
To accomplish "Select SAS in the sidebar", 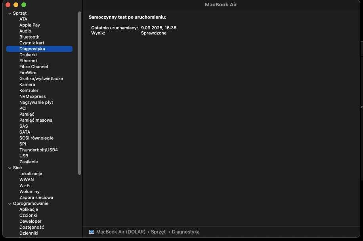I will (24, 126).
